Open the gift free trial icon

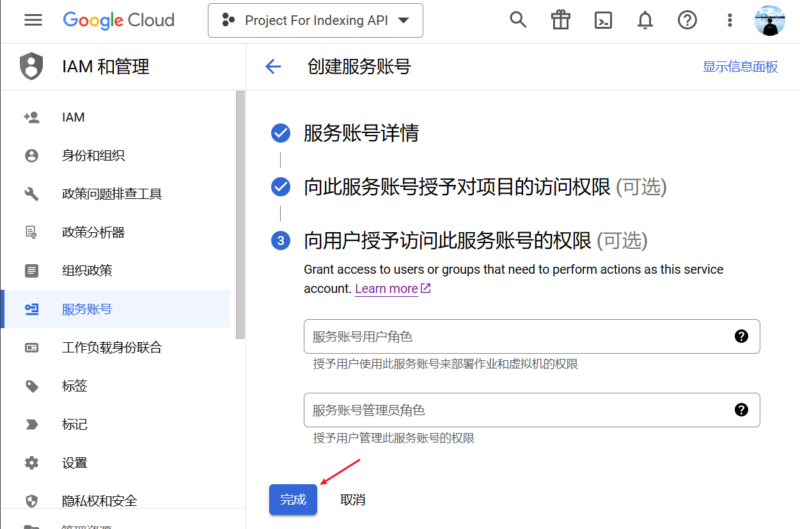560,20
